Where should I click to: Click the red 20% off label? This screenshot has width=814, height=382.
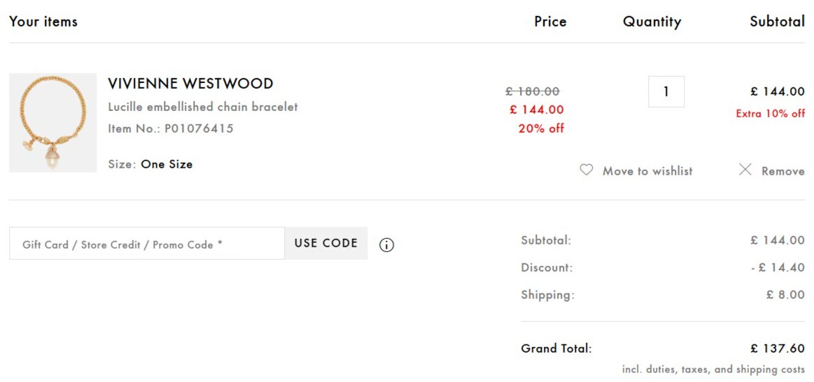coord(541,128)
